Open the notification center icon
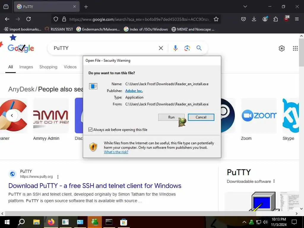This screenshot has width=304, height=228. (x=294, y=222)
